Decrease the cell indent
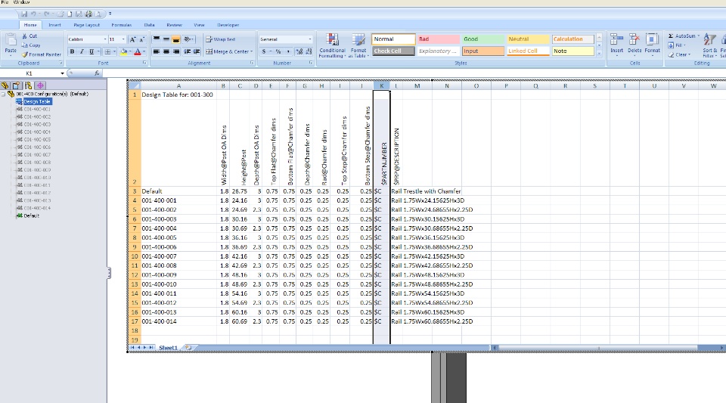Image resolution: width=726 pixels, height=403 pixels. 187,52
